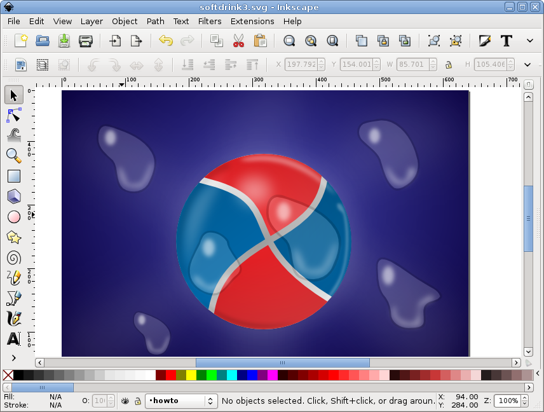Screen dimensions: 544x412
Task: Pick the cyan palette swatch
Action: [232, 375]
